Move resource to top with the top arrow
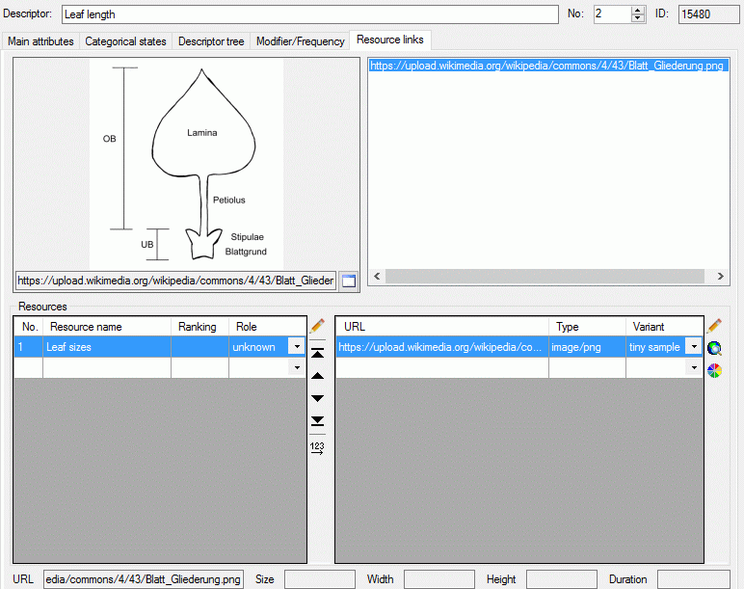Viewport: 744px width, 589px height. (317, 353)
